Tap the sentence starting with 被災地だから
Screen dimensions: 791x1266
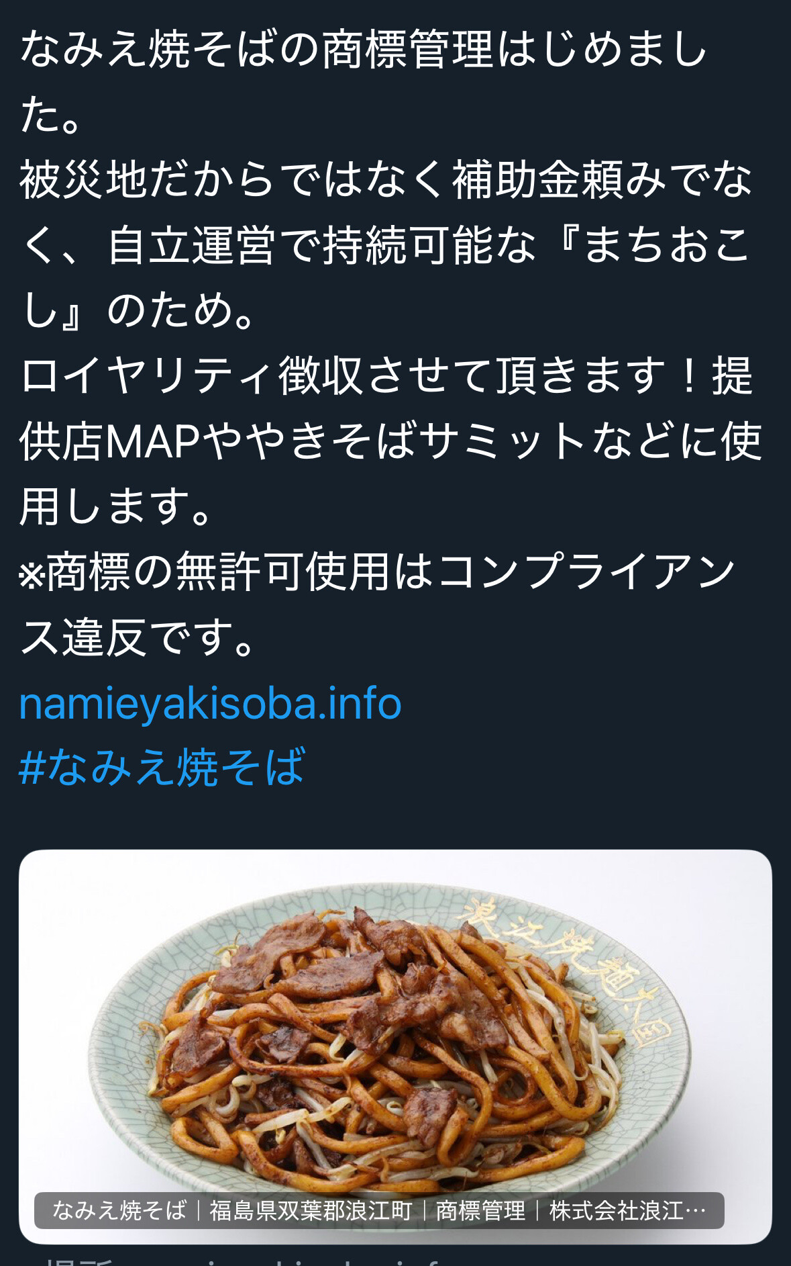[386, 180]
